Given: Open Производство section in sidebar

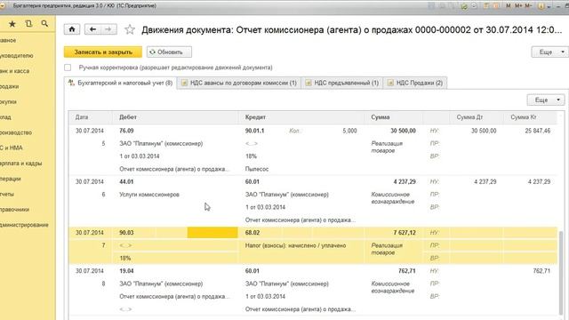Looking at the screenshot, I should [16, 132].
